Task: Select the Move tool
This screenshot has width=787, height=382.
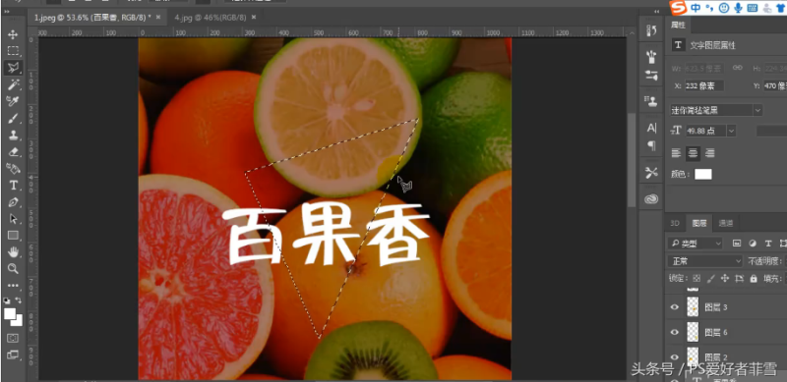Action: tap(13, 34)
